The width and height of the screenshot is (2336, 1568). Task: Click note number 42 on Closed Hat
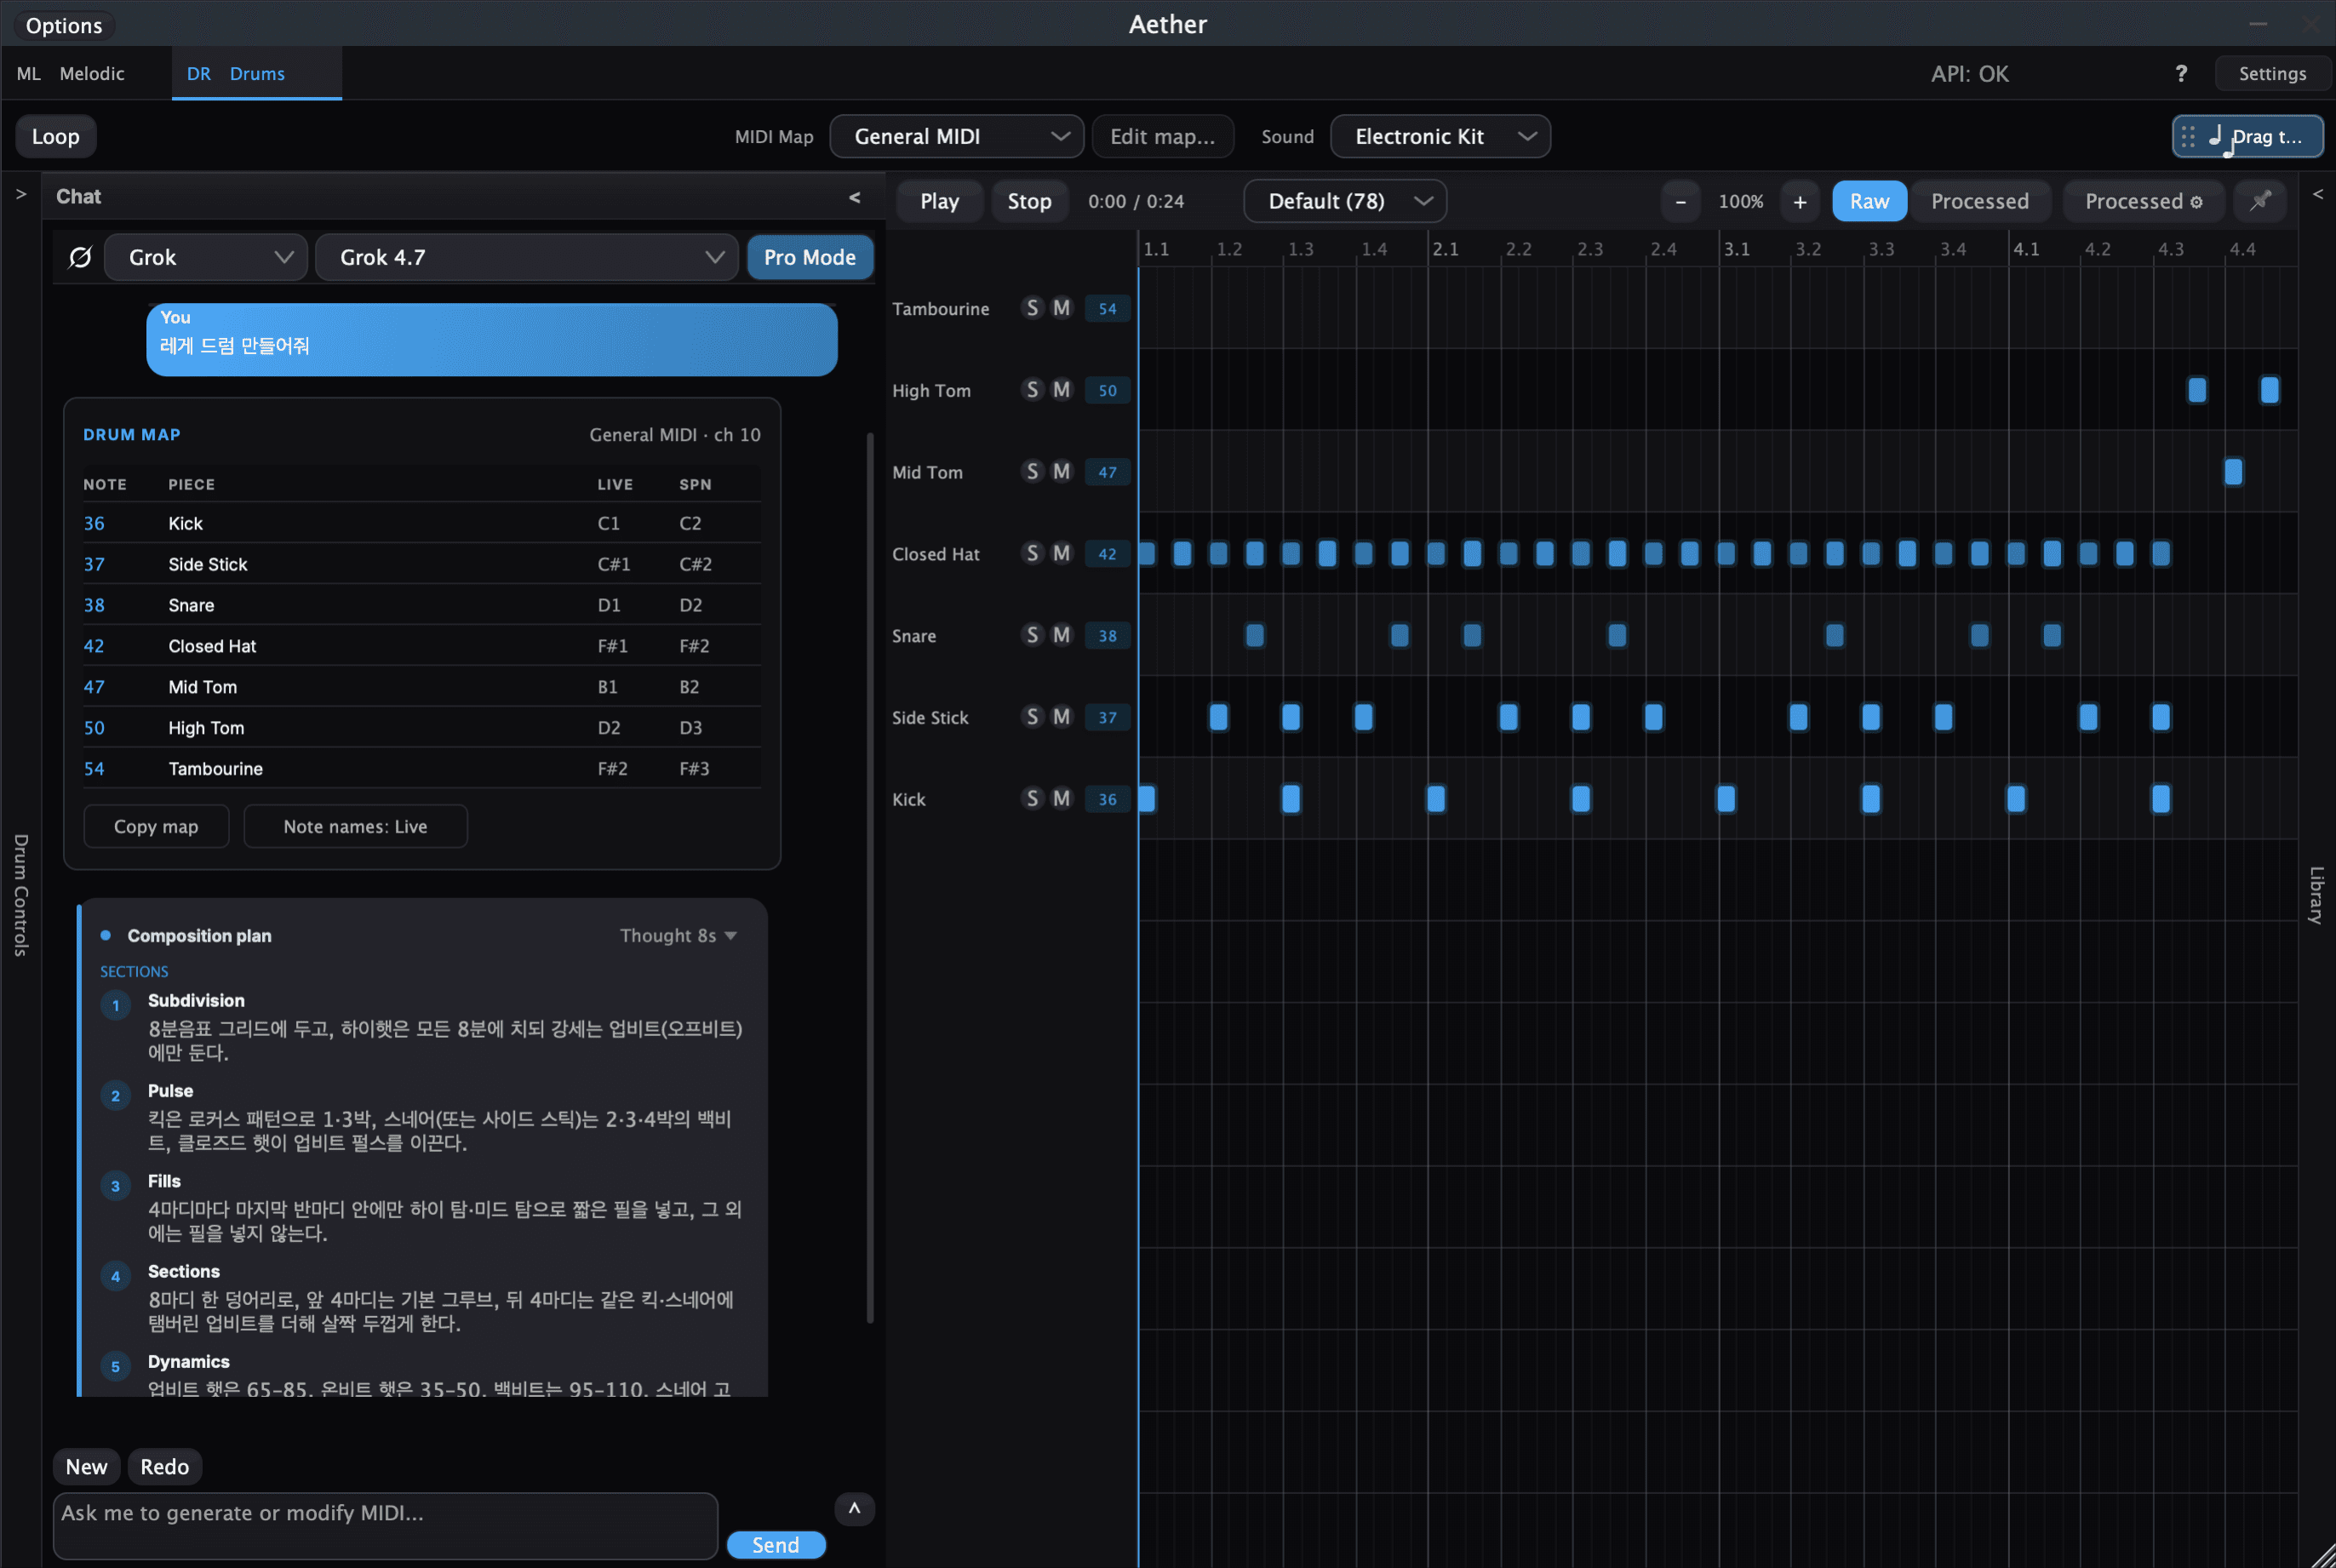tap(1107, 554)
